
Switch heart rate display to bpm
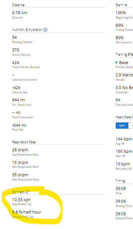(x=122, y=126)
